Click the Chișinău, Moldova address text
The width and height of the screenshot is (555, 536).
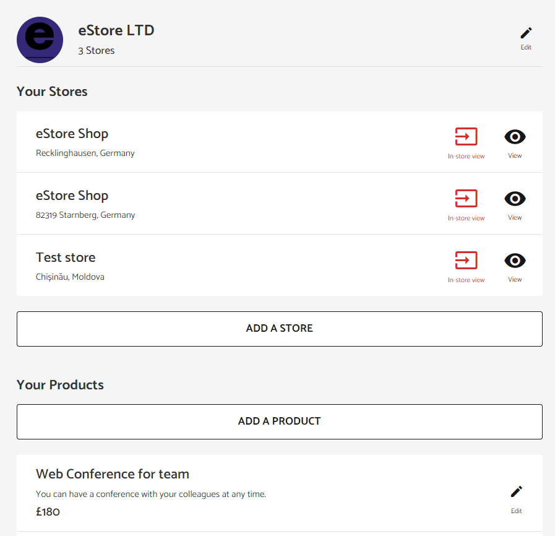click(x=70, y=277)
